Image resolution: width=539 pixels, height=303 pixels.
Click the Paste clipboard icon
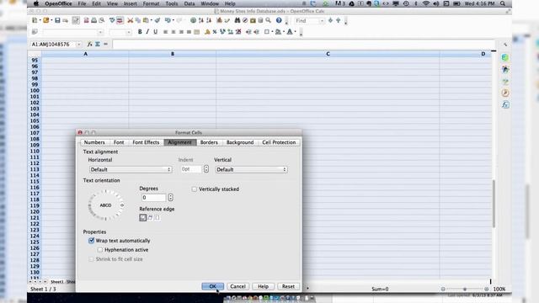[x=146, y=20]
